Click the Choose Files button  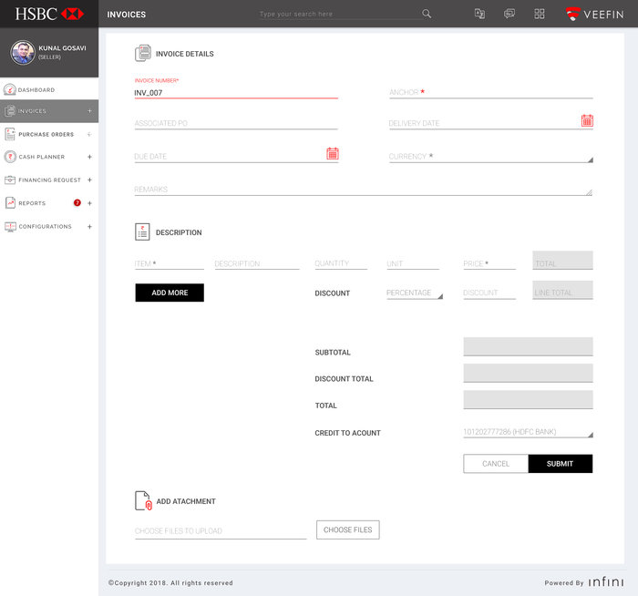click(x=348, y=529)
